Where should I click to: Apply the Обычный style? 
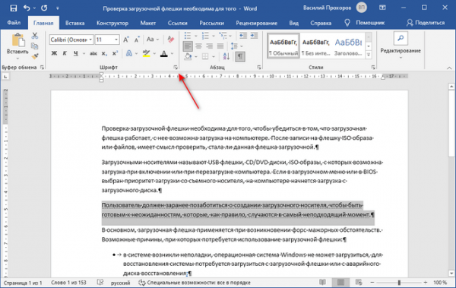point(283,46)
